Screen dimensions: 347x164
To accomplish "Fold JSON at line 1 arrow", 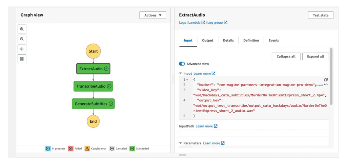I will [x=187, y=80].
